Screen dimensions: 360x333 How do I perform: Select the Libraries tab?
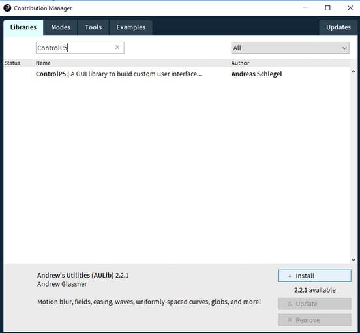[x=23, y=27]
